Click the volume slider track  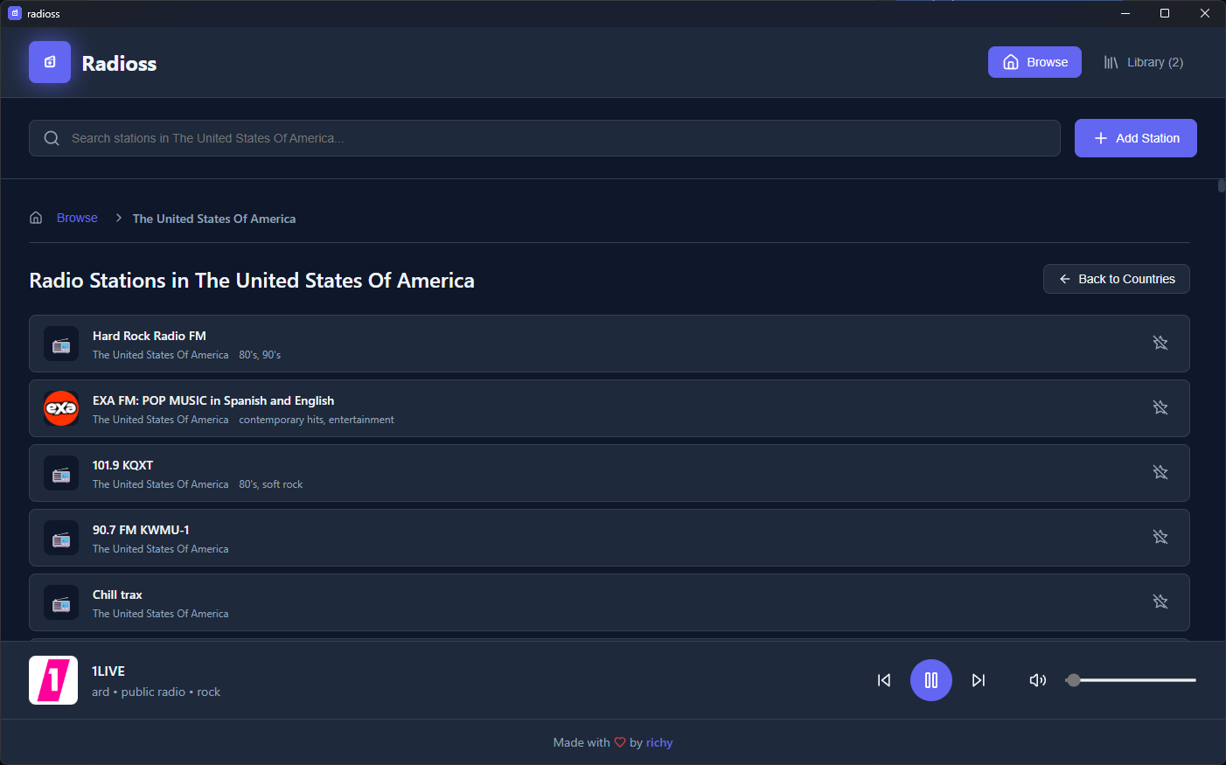(x=1131, y=680)
